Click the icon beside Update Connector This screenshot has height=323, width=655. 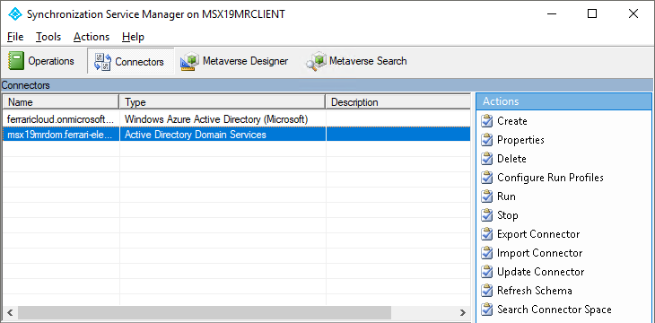coord(487,272)
